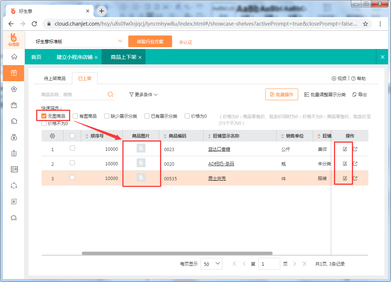Click the 批量操作 button

click(x=281, y=95)
